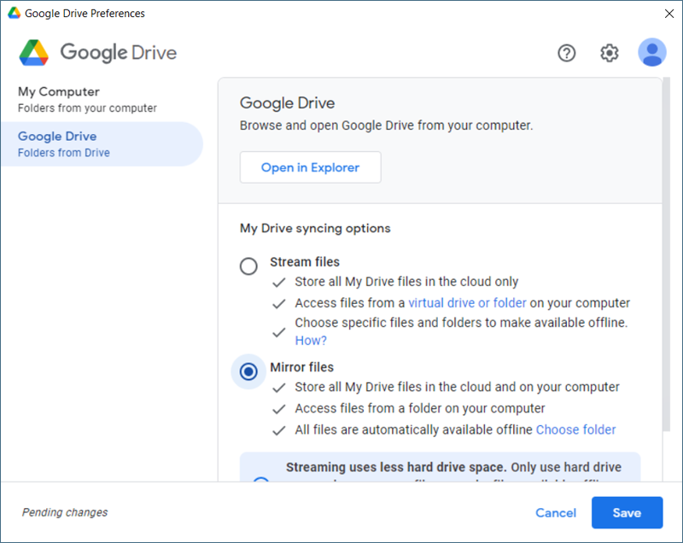Image resolution: width=683 pixels, height=543 pixels.
Task: Click the 'Stream files' label text
Action: (305, 262)
